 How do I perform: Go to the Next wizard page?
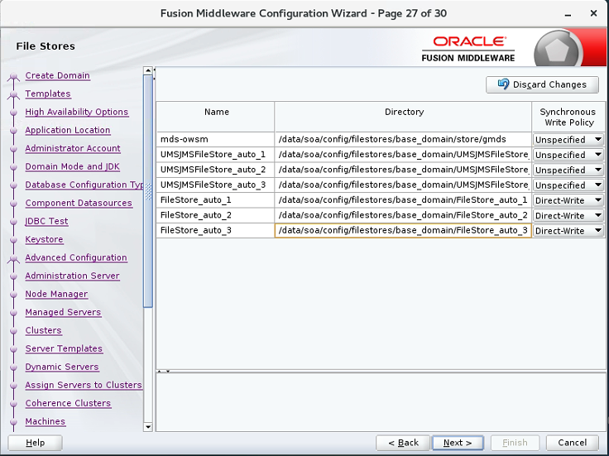[458, 443]
